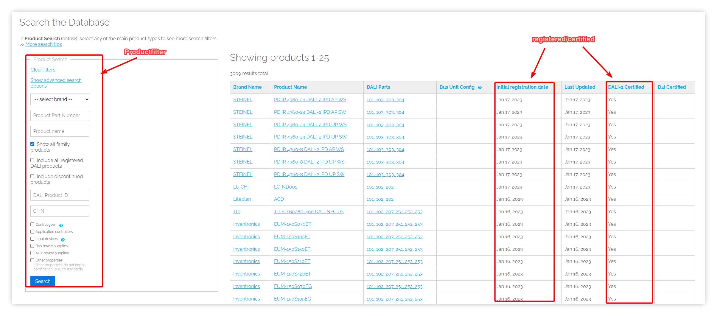Viewport: 717px width, 316px height.
Task: Focus the Product Part Number field
Action: coord(60,115)
